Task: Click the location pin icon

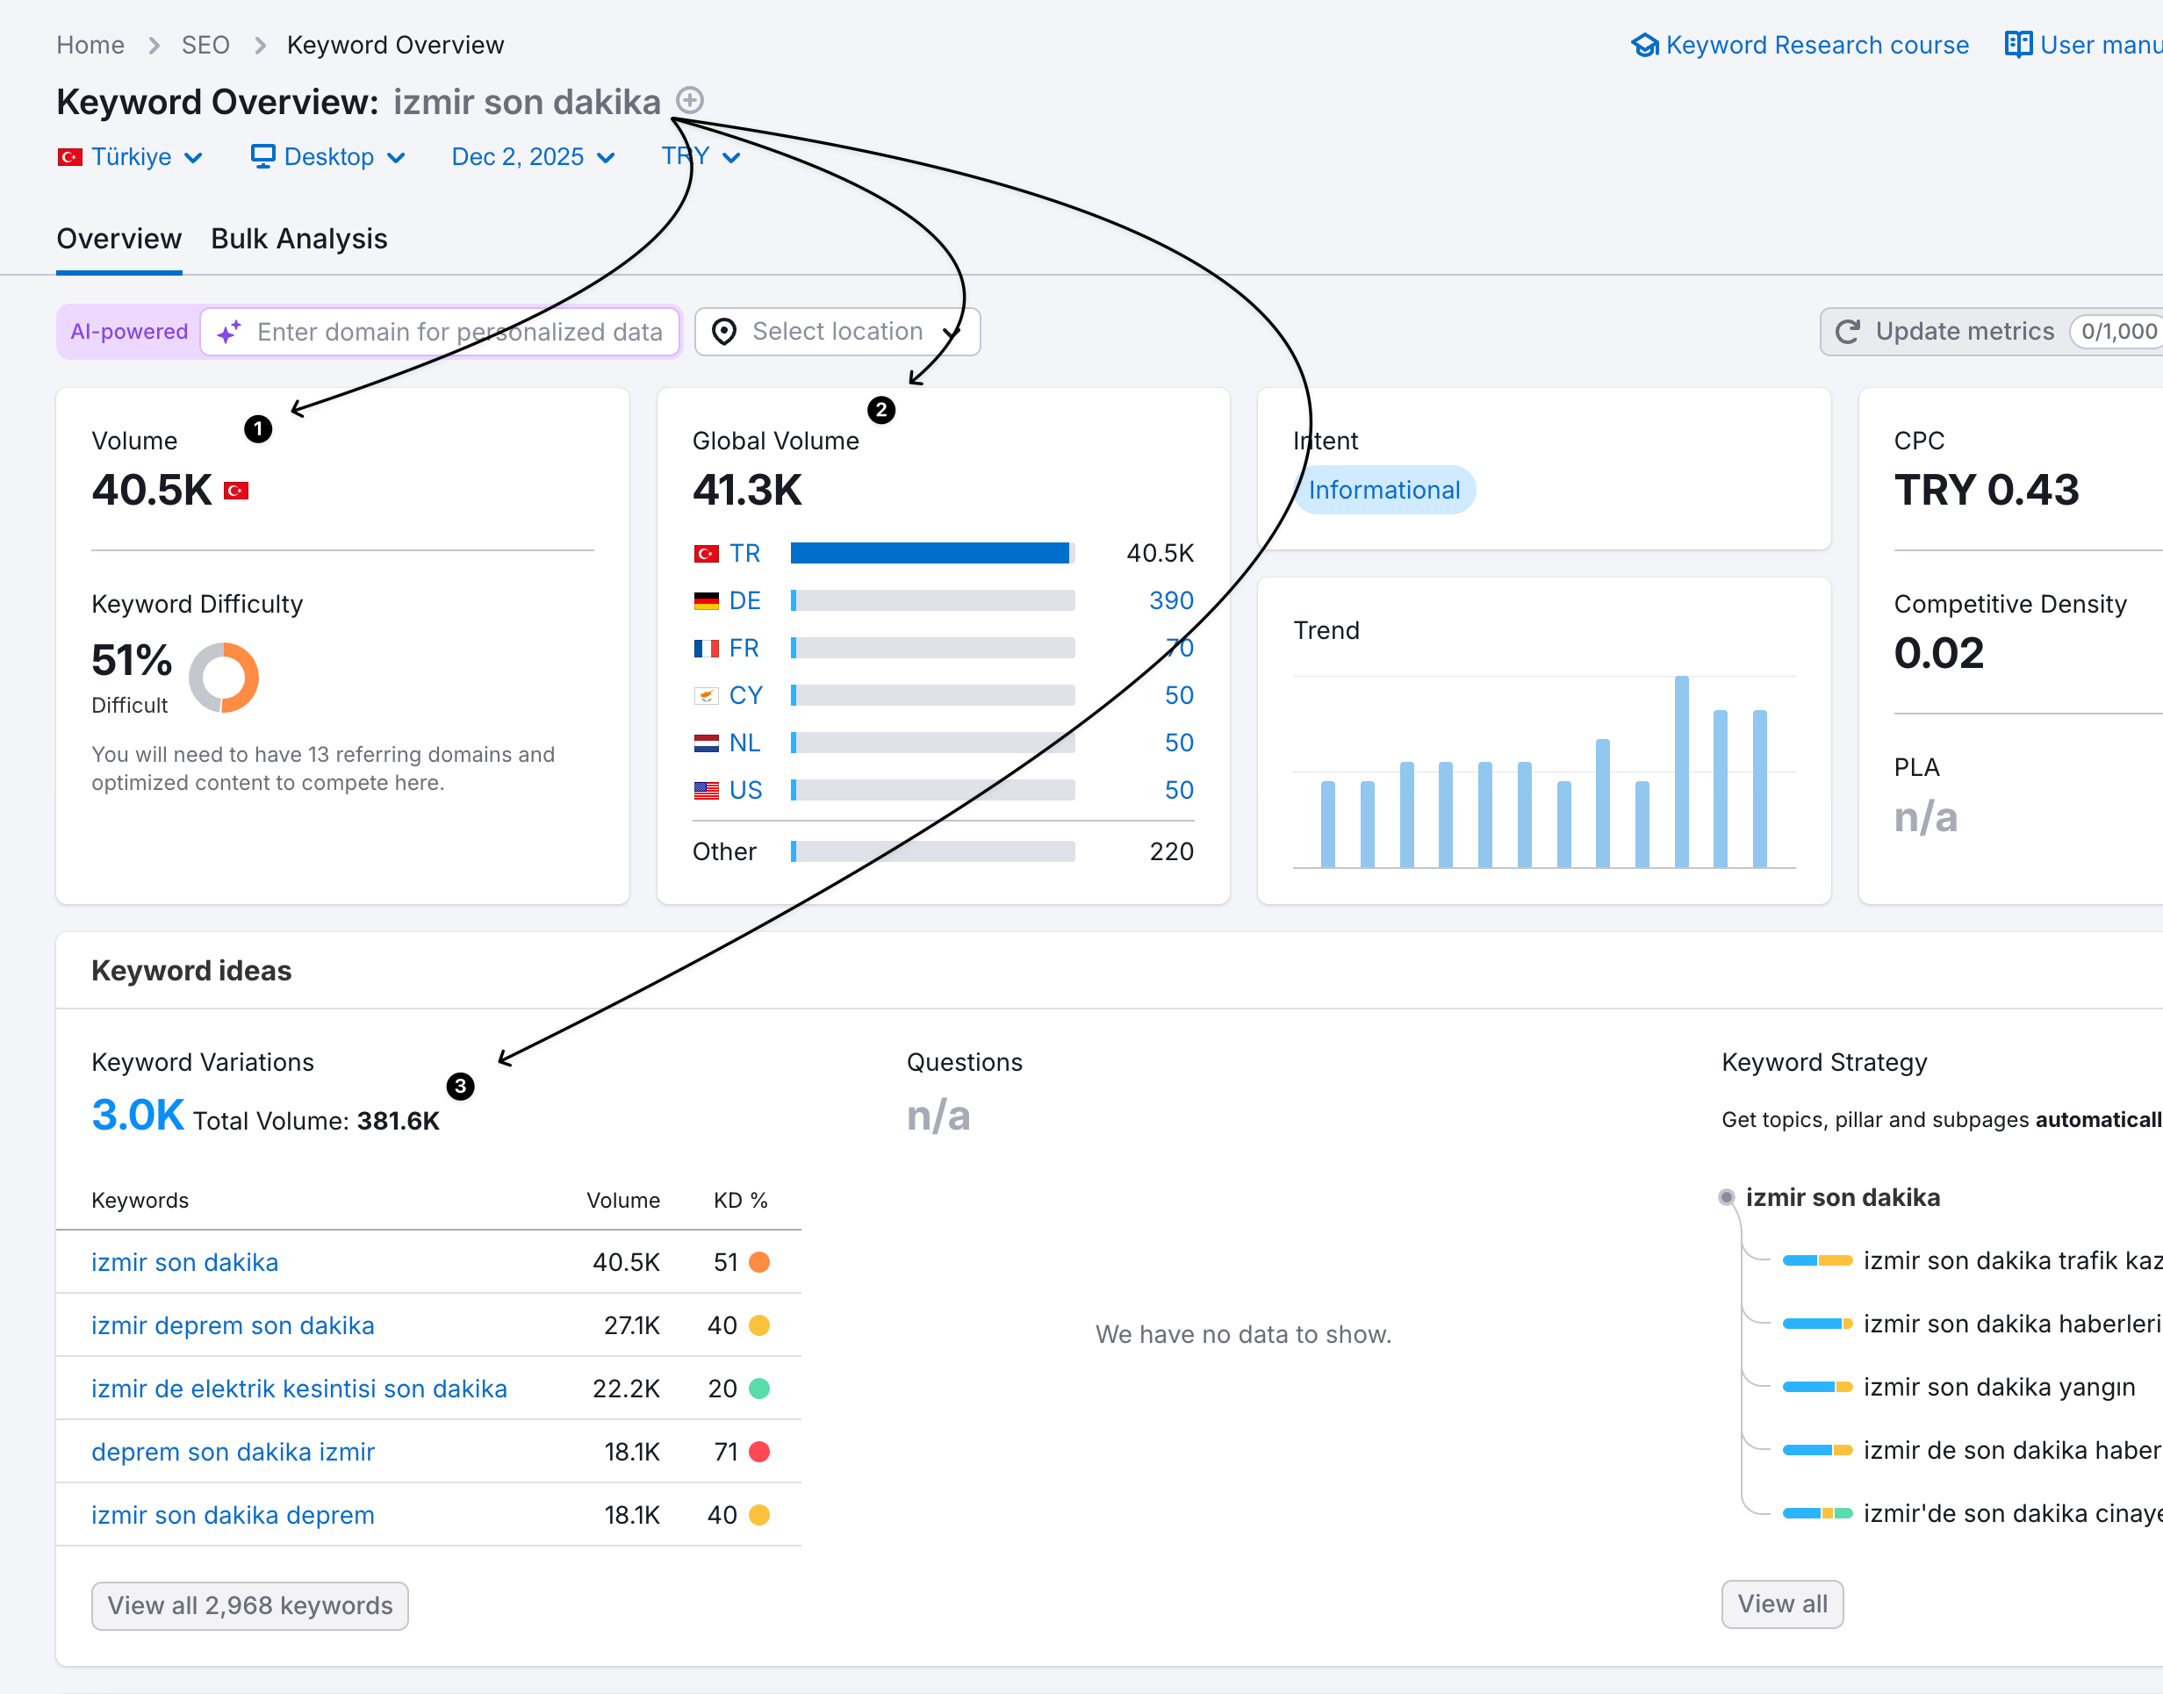Action: tap(724, 331)
